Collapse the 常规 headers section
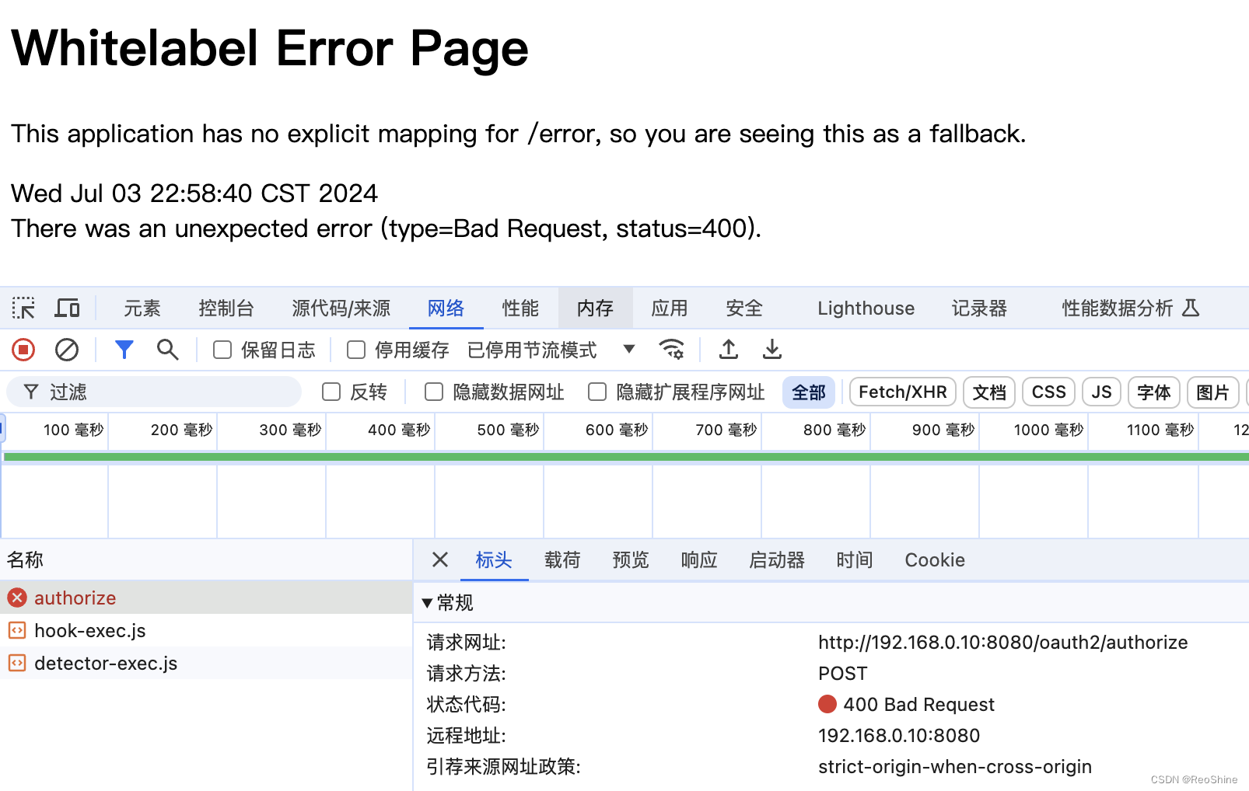This screenshot has width=1249, height=791. (428, 603)
